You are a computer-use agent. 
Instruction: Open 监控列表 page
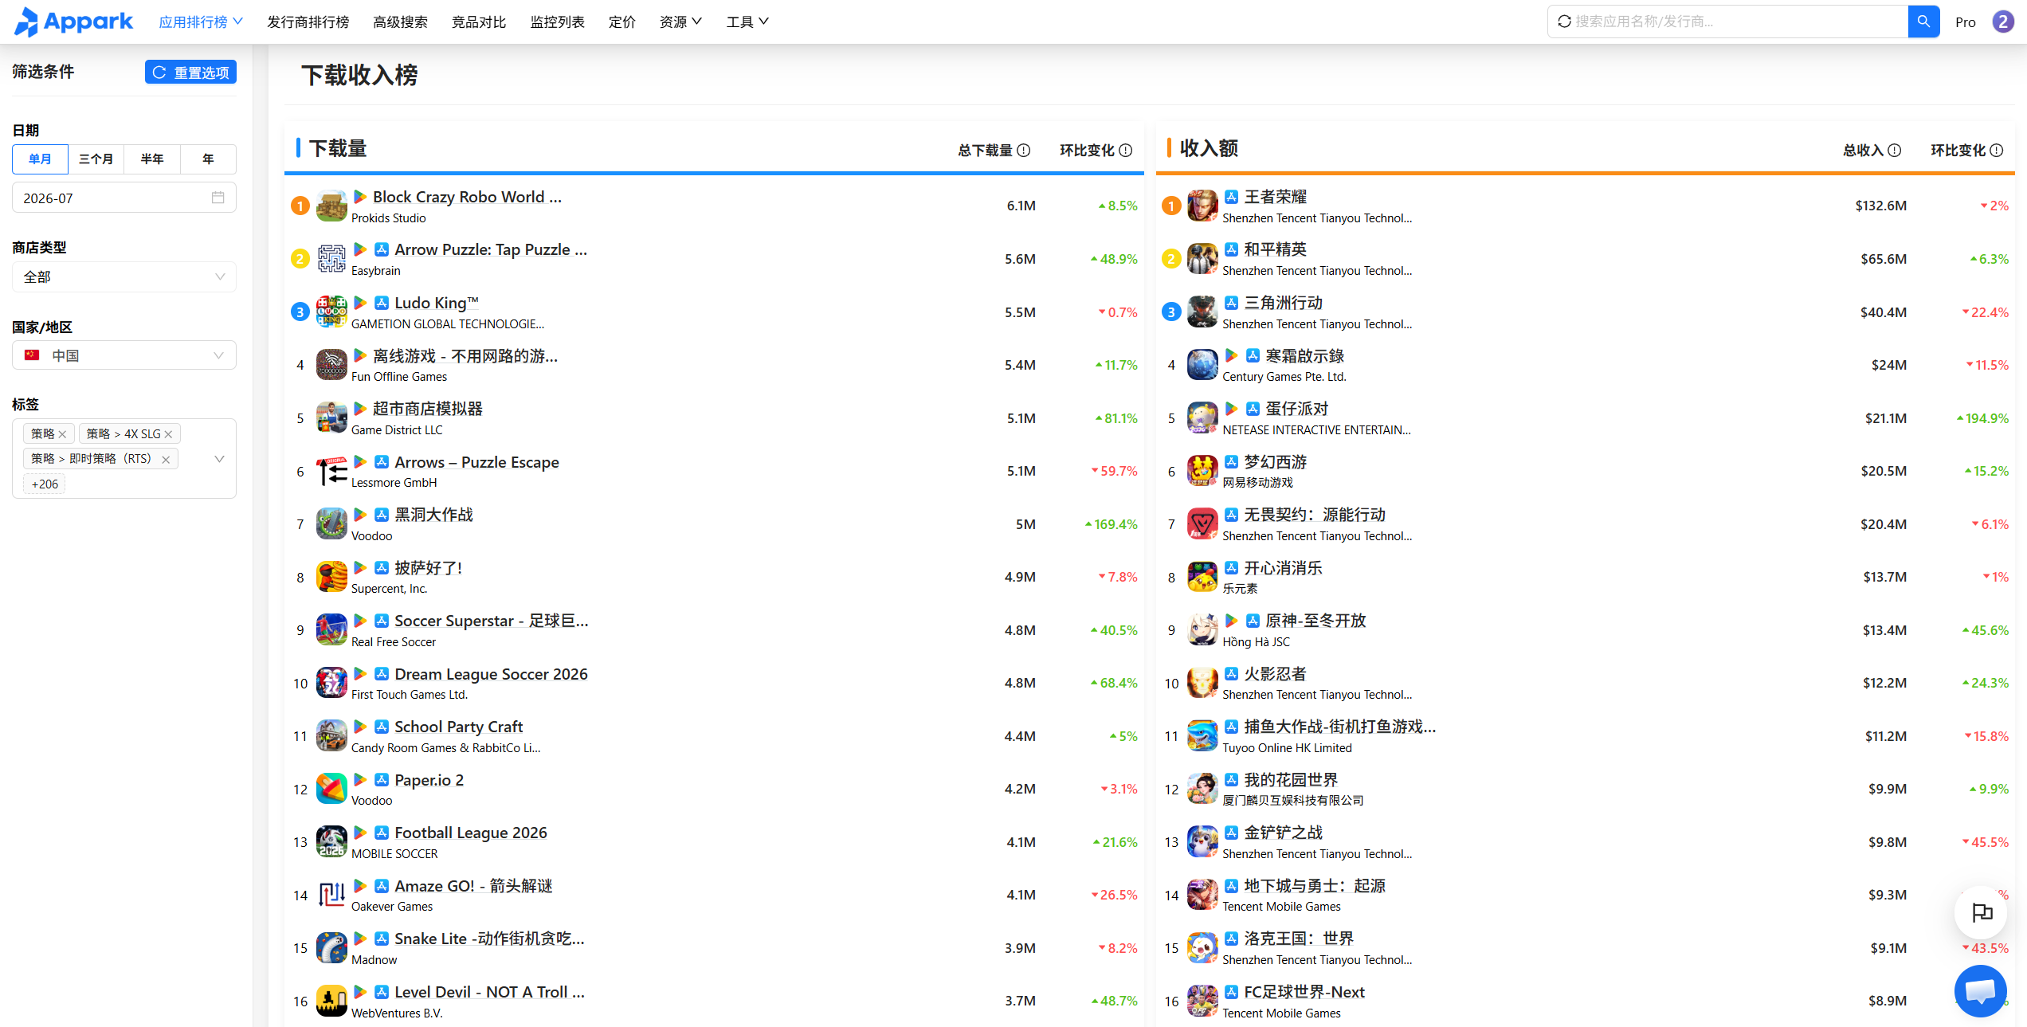(x=558, y=22)
